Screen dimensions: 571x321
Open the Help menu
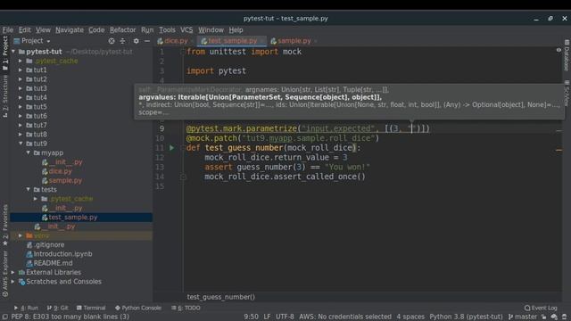pyautogui.click(x=236, y=29)
